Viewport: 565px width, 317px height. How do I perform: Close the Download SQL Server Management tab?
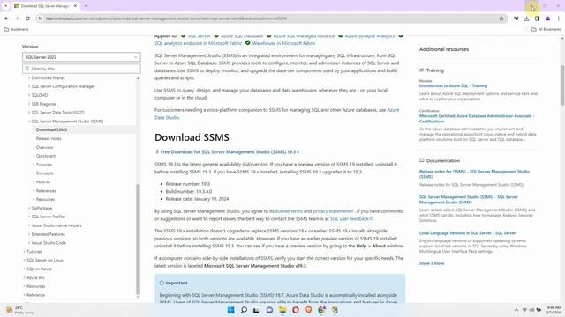(75, 6)
